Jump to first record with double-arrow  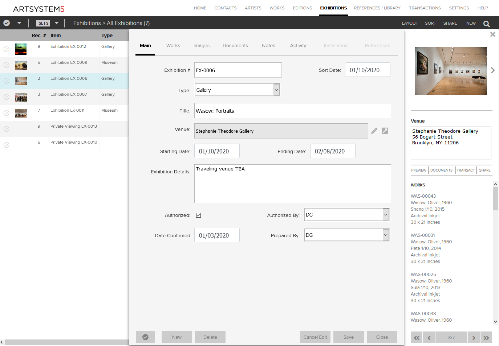417,338
